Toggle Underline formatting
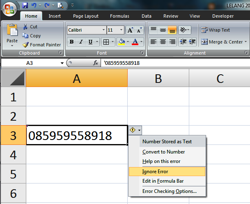The width and height of the screenshot is (250, 204). point(90,42)
